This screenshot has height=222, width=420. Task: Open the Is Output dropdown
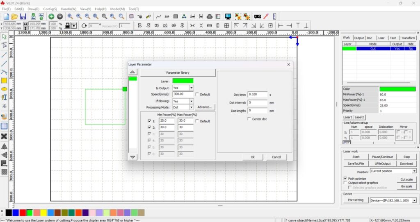(x=191, y=88)
